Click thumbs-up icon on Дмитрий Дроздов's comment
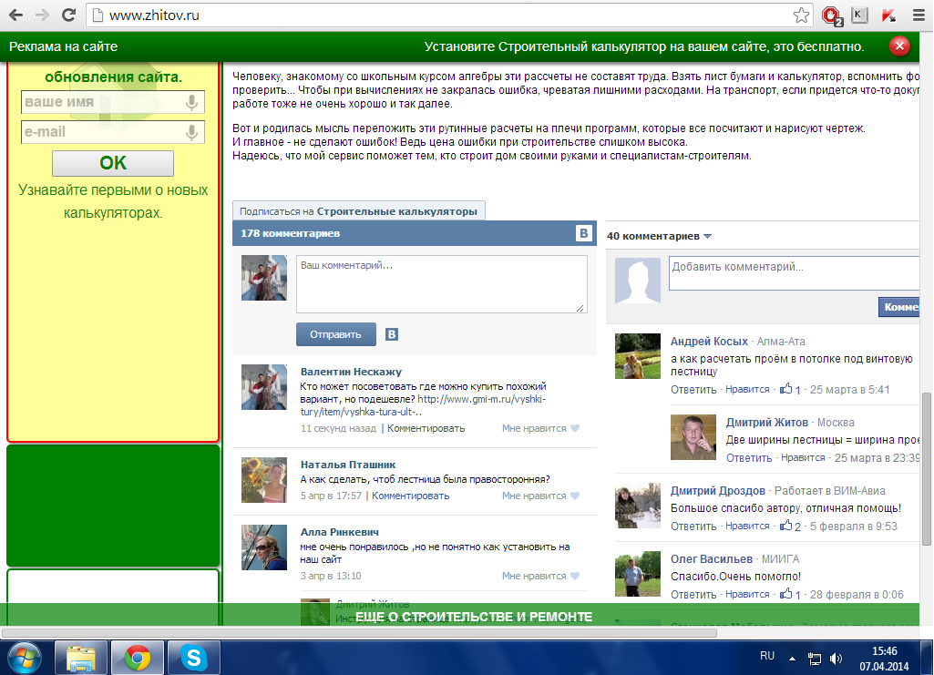Image resolution: width=934 pixels, height=675 pixels. coord(786,525)
